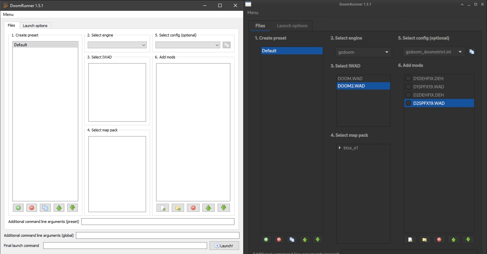The width and height of the screenshot is (487, 254).
Task: Remove D2SPFX19.WAD with the red minus icon
Action: 439,239
